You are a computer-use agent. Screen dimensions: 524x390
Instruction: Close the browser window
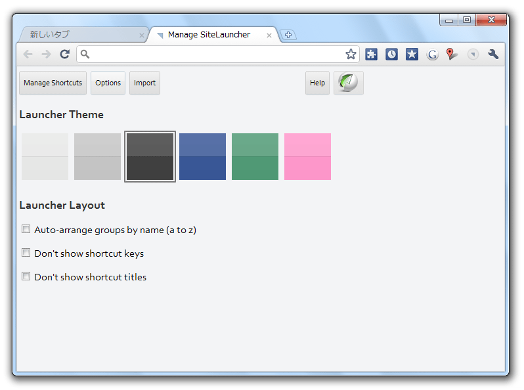[491, 20]
